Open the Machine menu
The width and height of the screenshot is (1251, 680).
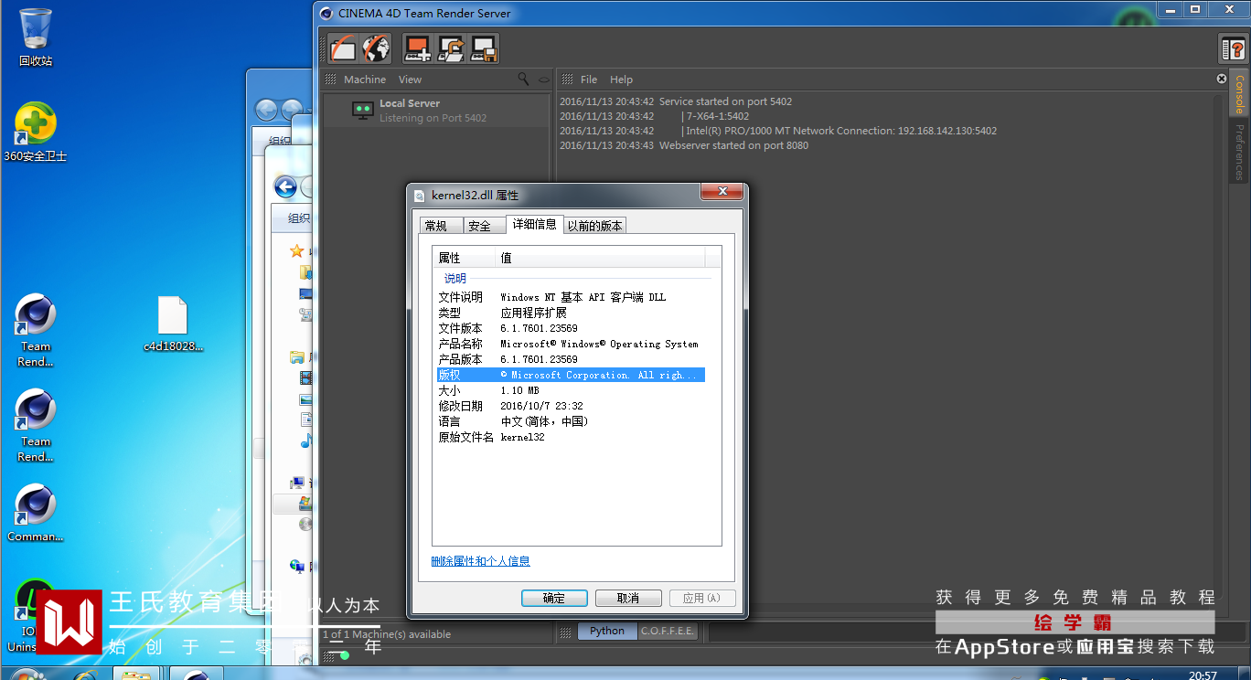[365, 80]
